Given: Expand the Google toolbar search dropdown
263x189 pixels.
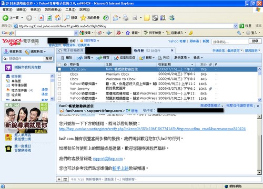Looking at the screenshot, I should click(76, 33).
